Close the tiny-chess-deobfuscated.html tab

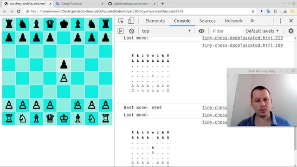50,4
